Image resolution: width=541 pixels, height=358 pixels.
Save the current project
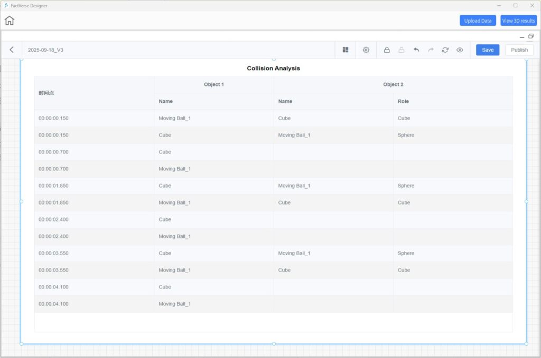pyautogui.click(x=487, y=50)
